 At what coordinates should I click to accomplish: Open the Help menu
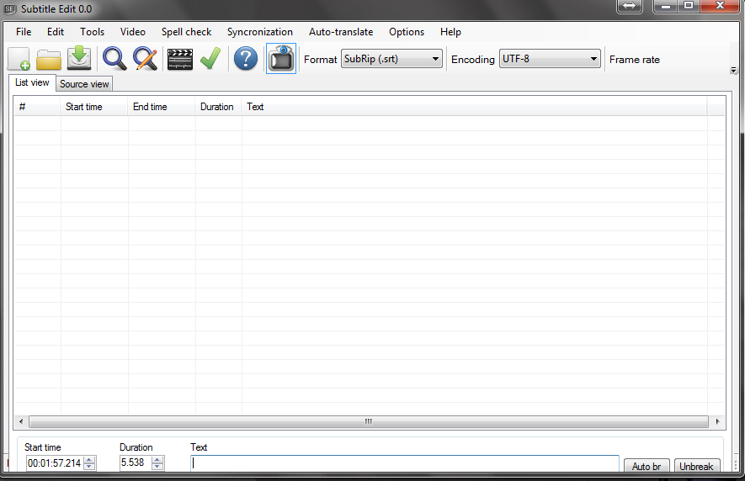450,32
